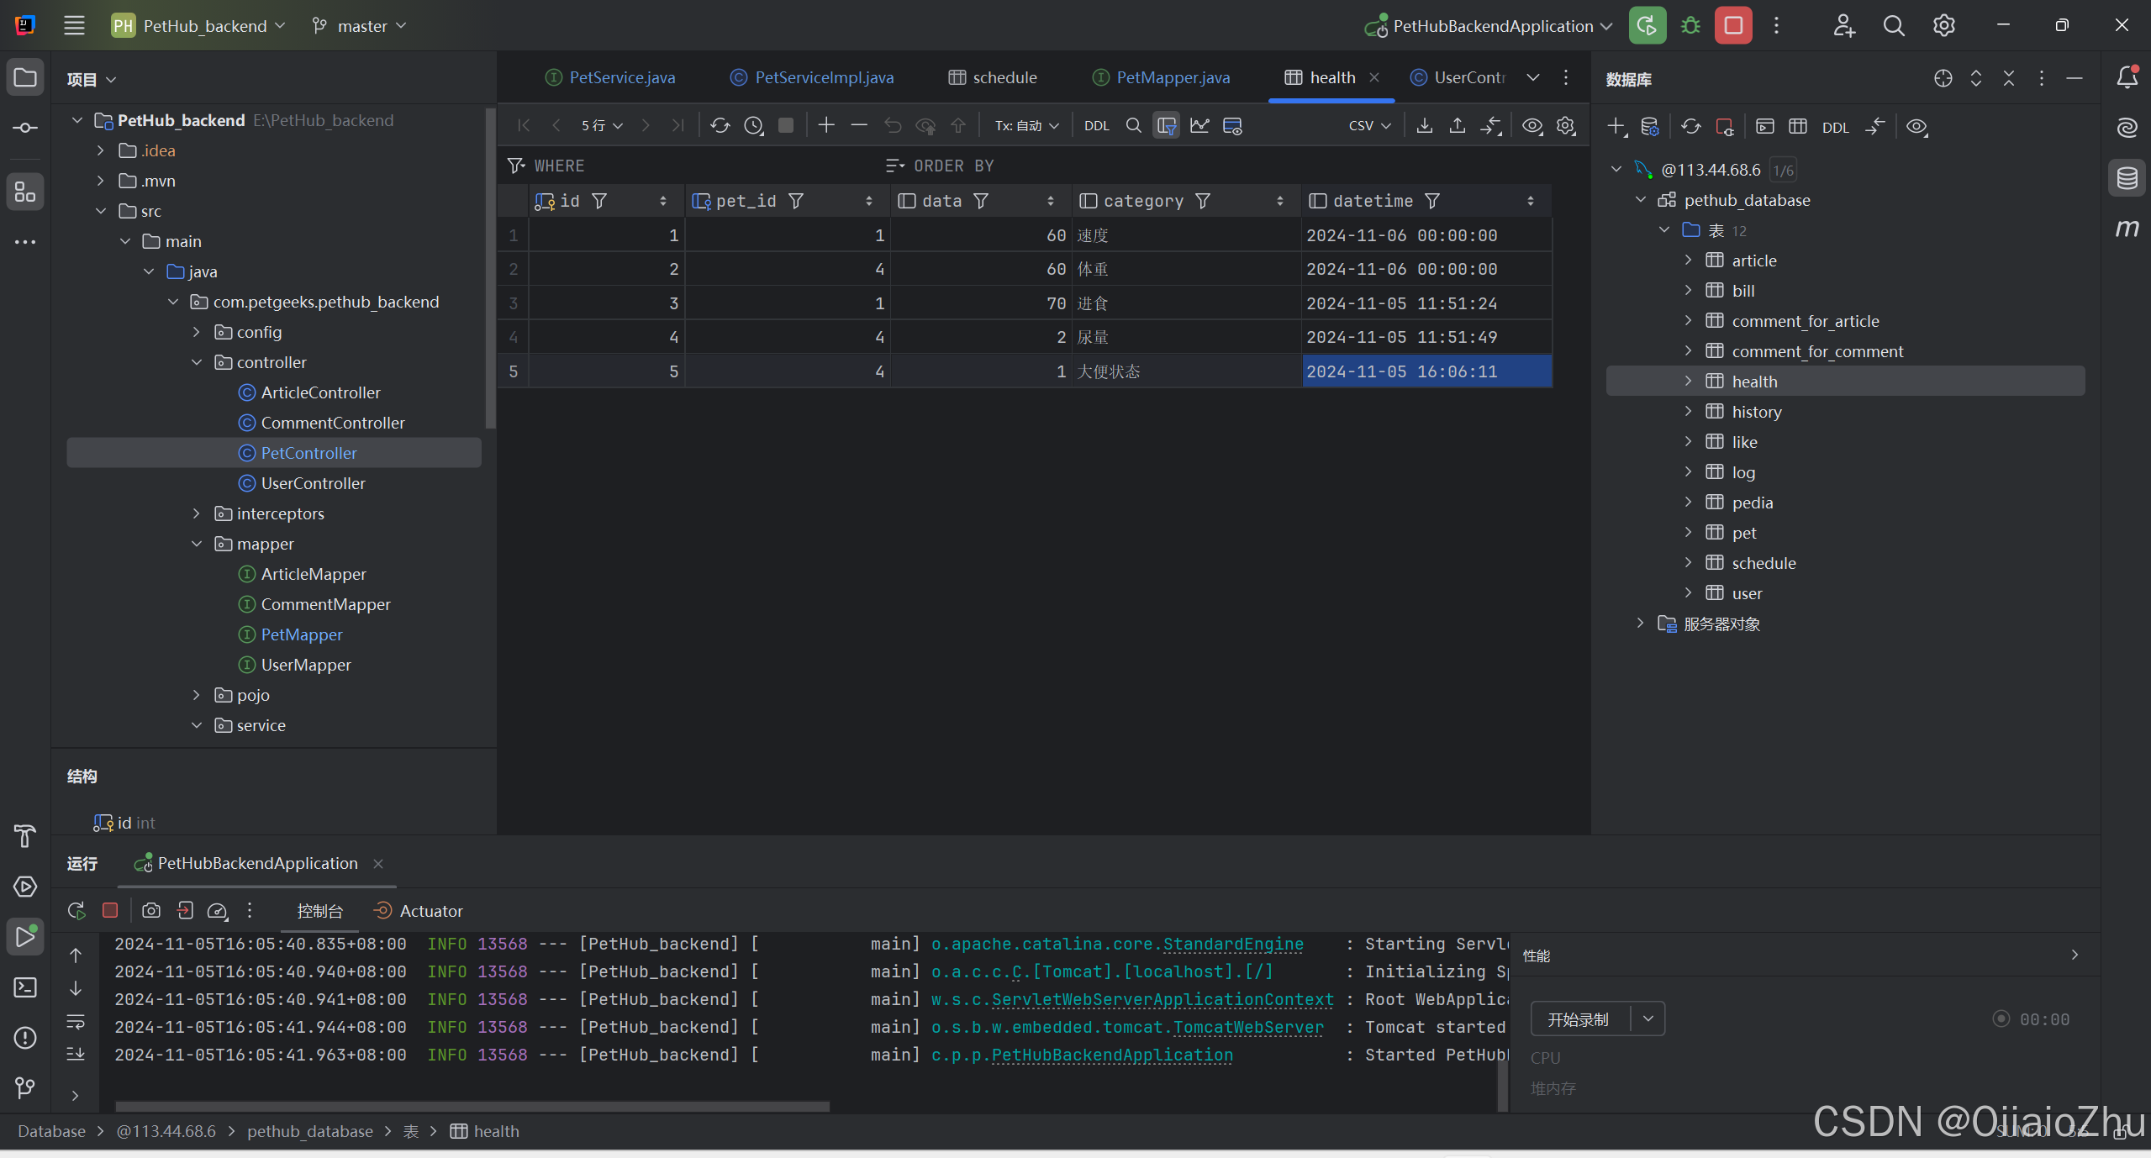Click the add row plus icon
Image resolution: width=2151 pixels, height=1158 pixels.
coord(826,126)
